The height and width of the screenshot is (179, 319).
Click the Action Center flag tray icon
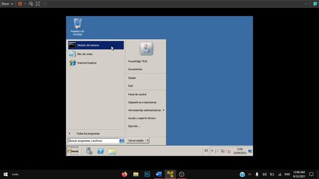click(217, 151)
